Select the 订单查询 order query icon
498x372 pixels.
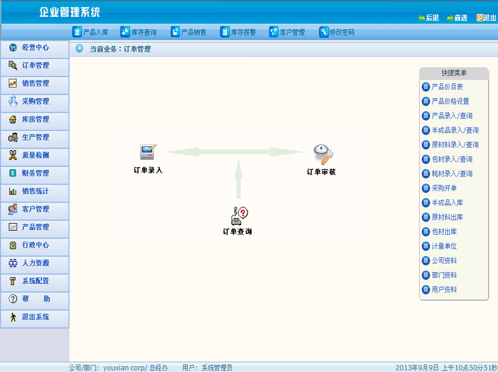point(238,215)
